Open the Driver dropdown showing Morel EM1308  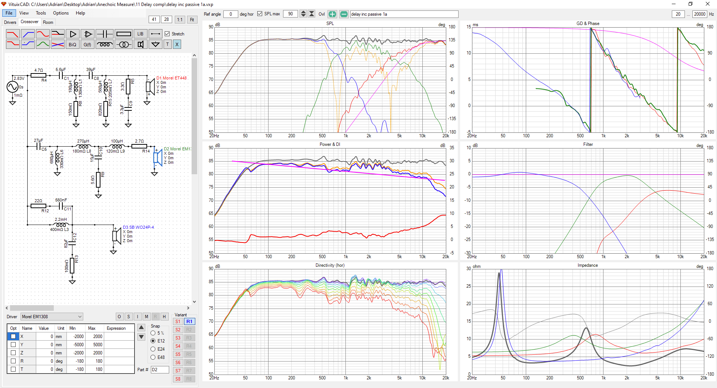(x=52, y=317)
